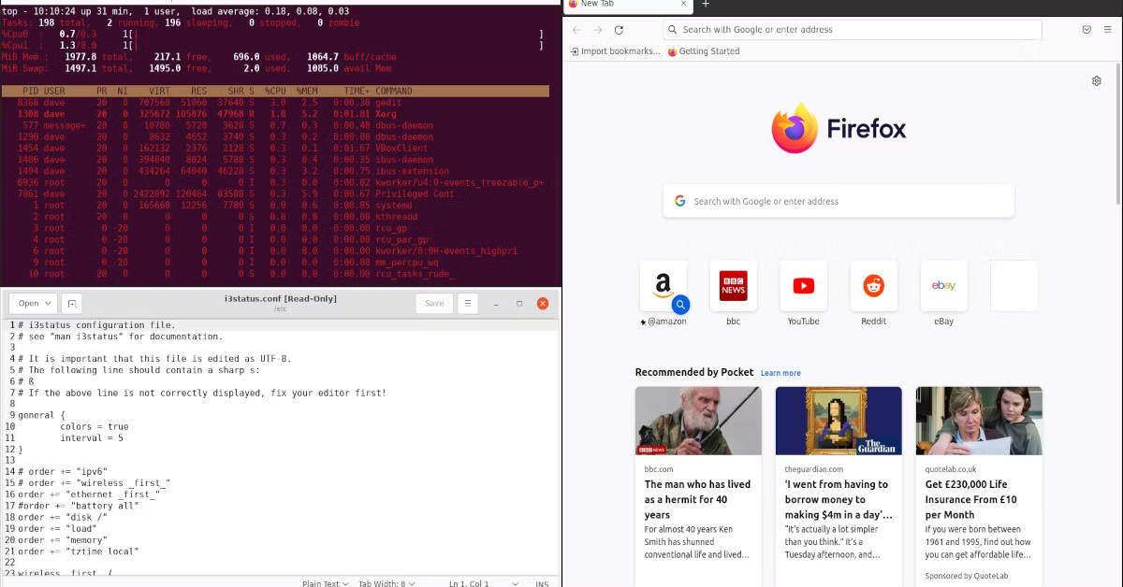
Task: Personalize the new tab with the gear icon
Action: tap(1097, 81)
